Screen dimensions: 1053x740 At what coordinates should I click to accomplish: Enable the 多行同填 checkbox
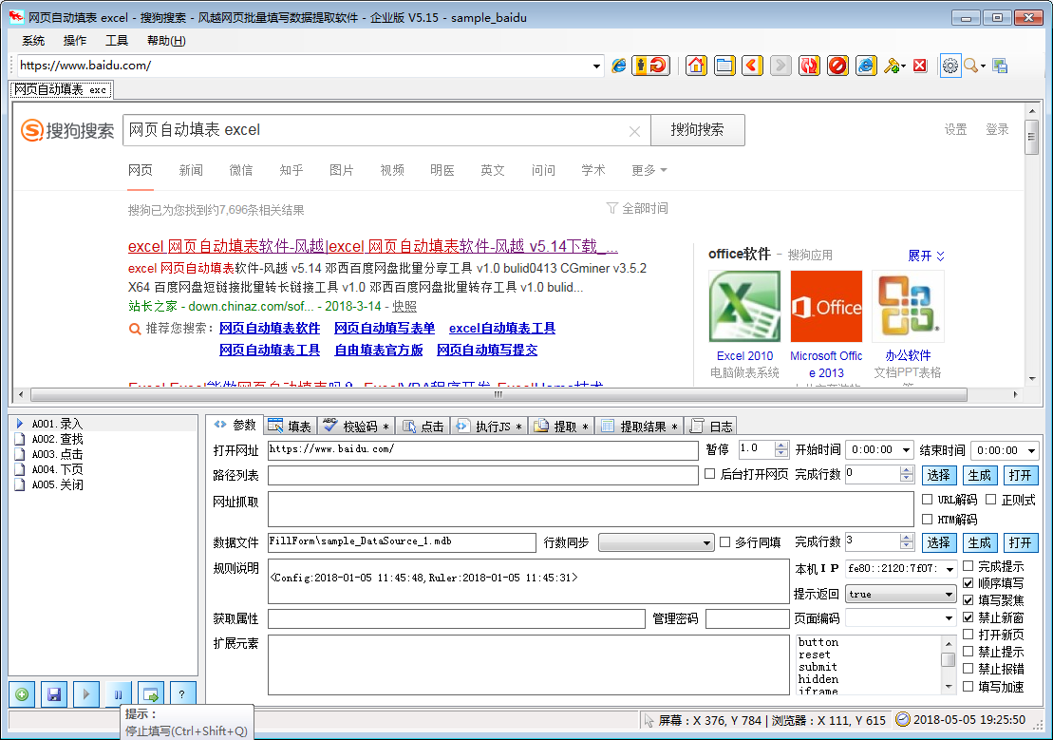724,541
